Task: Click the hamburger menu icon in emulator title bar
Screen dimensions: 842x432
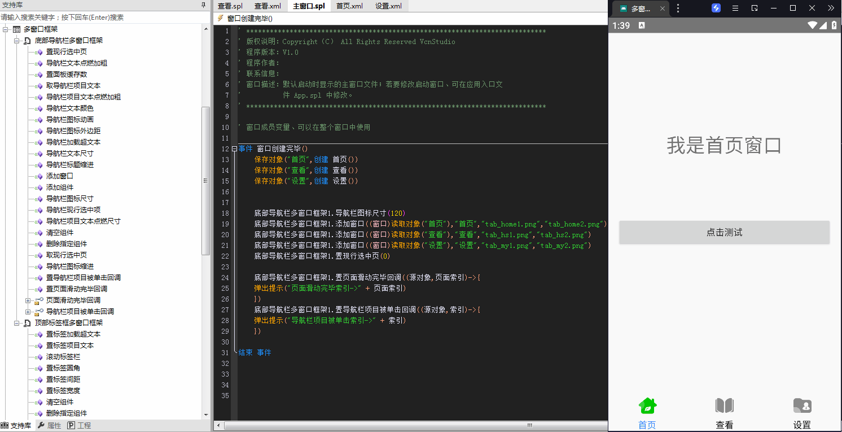Action: [x=735, y=8]
